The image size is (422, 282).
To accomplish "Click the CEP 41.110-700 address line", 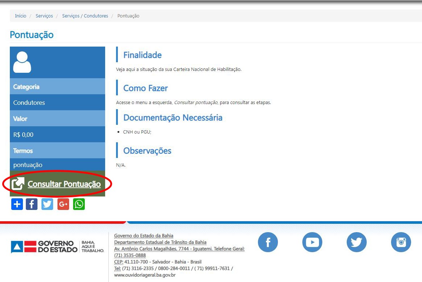I will pyautogui.click(x=158, y=262).
